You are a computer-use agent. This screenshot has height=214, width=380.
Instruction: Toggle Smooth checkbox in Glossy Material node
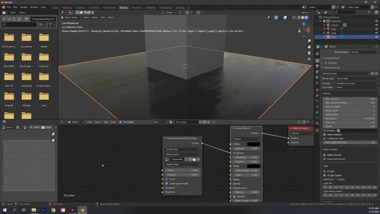click(235, 197)
